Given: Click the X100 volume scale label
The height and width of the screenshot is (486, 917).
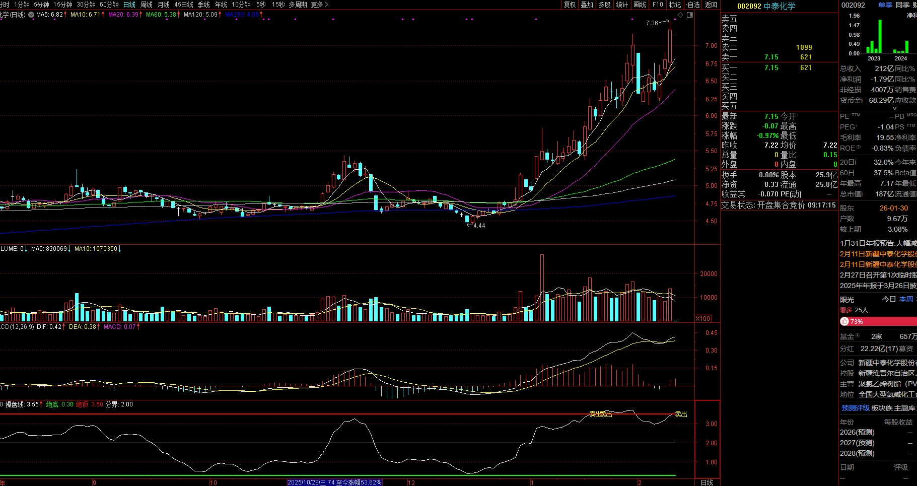Looking at the screenshot, I should tap(703, 318).
